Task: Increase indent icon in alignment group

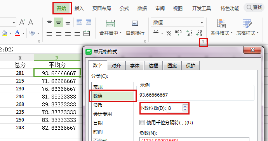Action: click(x=89, y=22)
